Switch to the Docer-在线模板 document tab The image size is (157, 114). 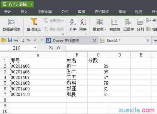tap(66, 41)
